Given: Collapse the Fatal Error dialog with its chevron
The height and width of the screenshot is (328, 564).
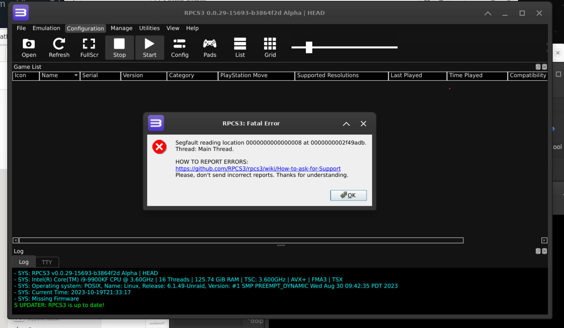Looking at the screenshot, I should point(346,124).
